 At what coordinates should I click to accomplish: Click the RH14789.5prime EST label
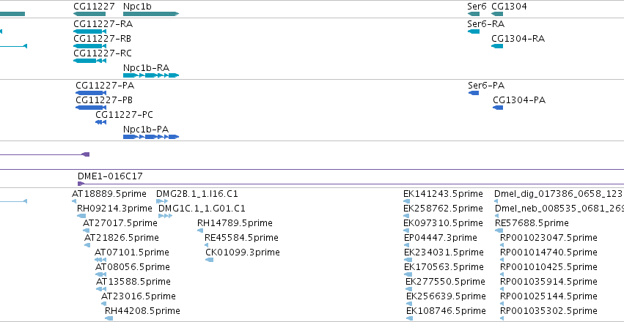click(235, 223)
